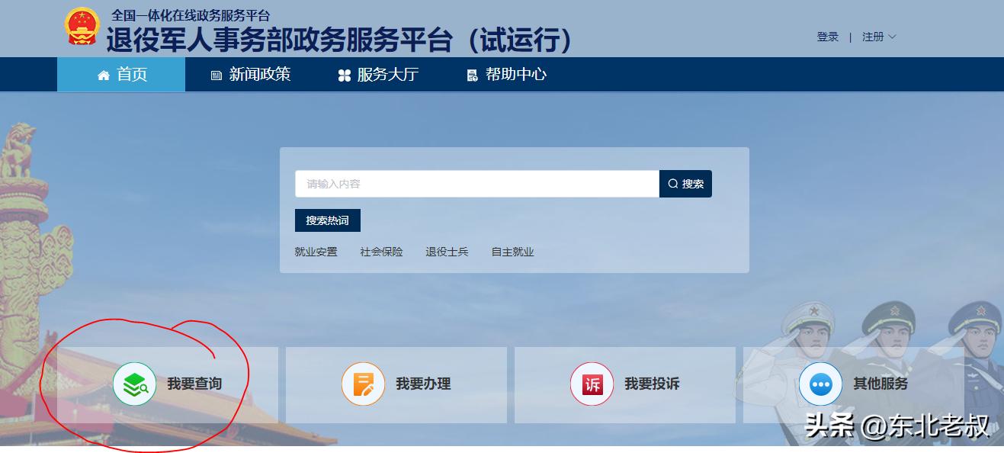Viewport: 1004px width, 453px height.
Task: Click the 登录 login link
Action: click(828, 36)
